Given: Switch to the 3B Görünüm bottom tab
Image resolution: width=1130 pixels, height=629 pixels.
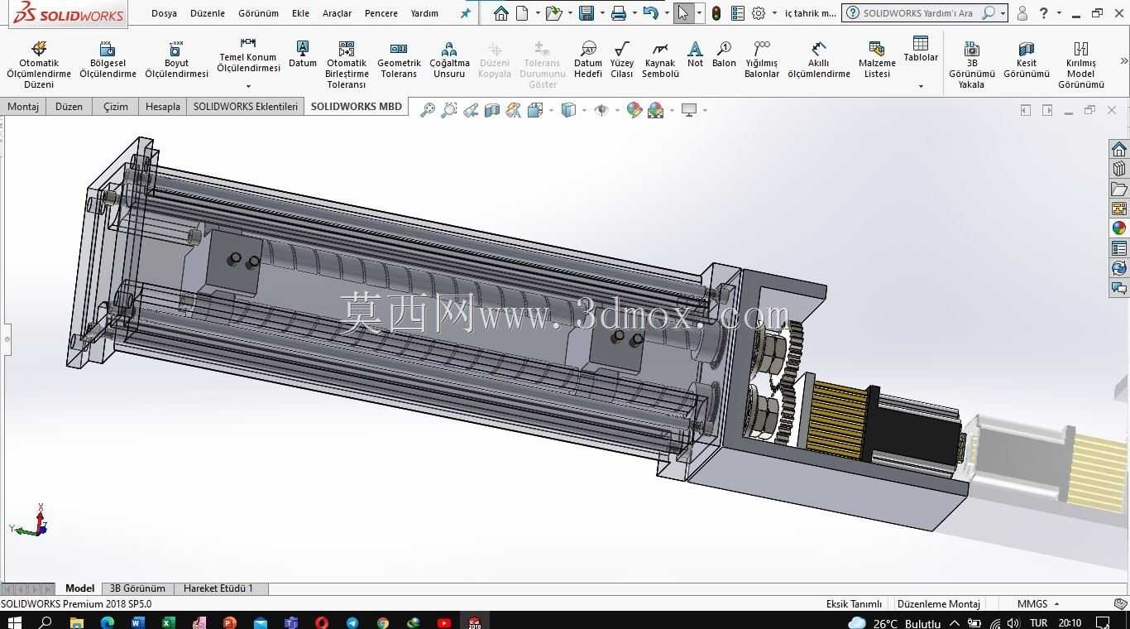Looking at the screenshot, I should (x=137, y=588).
